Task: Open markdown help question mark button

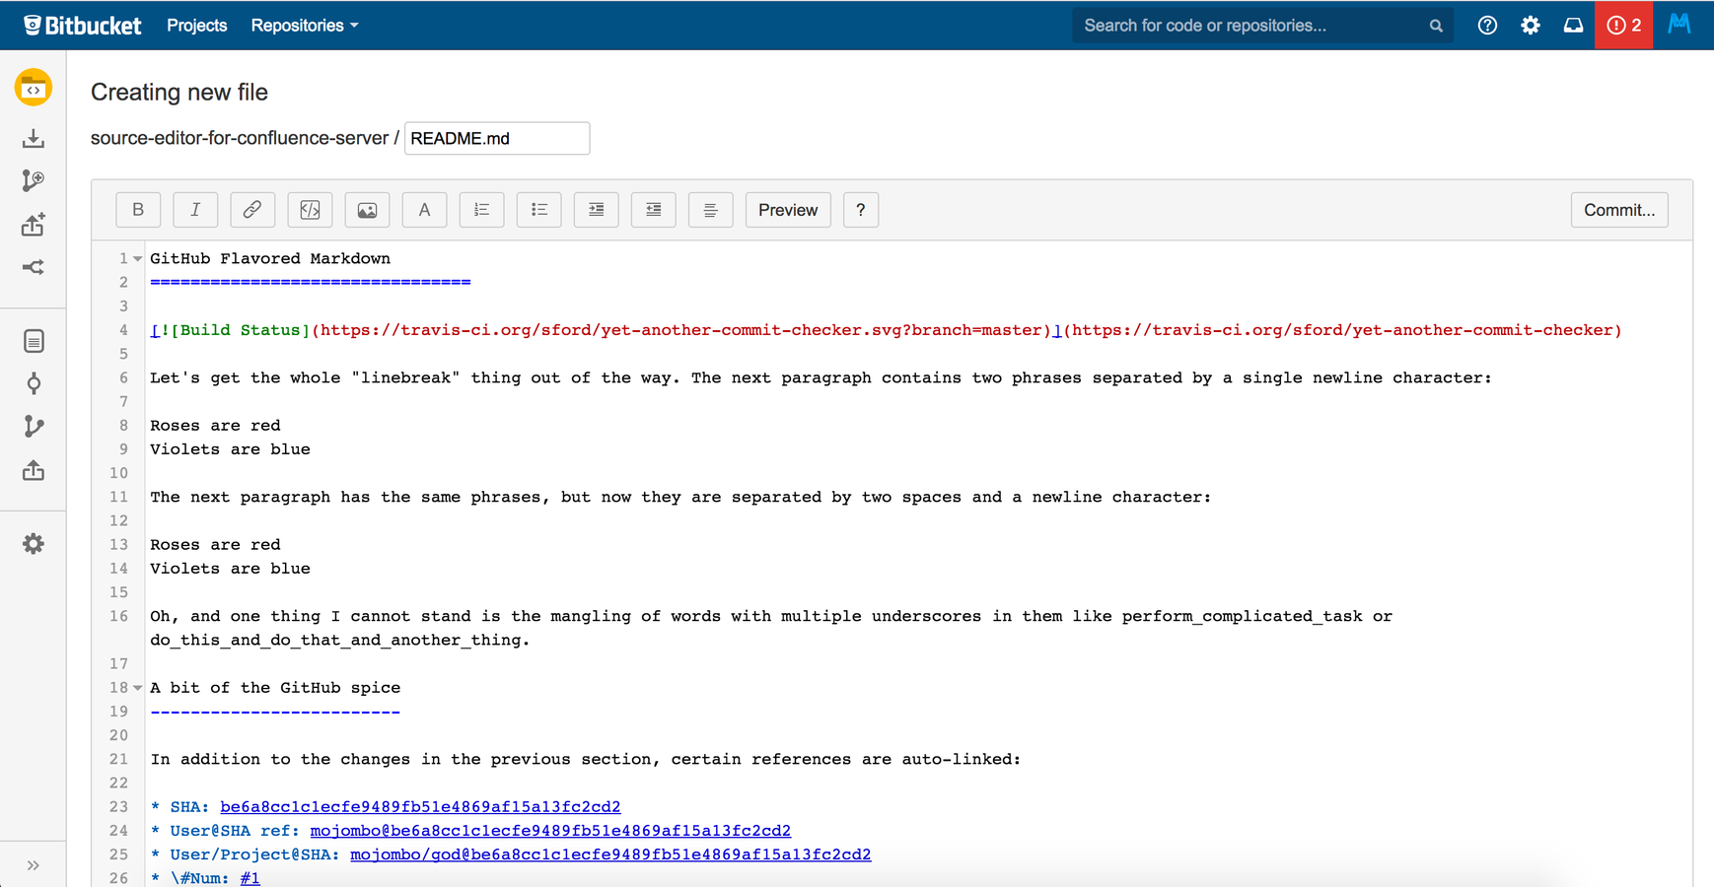Action: (x=861, y=210)
